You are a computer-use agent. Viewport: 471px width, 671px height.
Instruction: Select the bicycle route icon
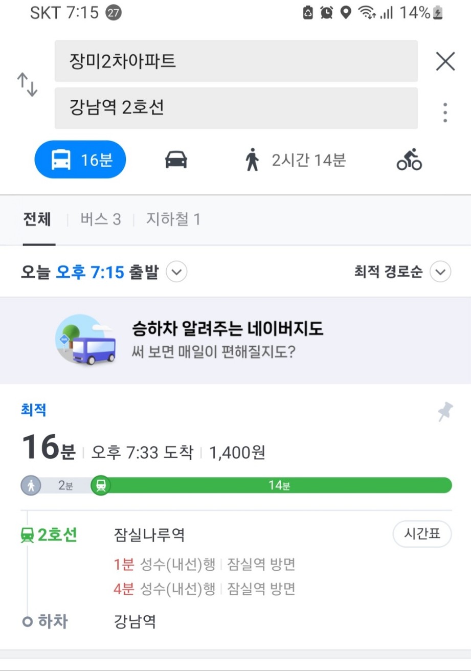[x=409, y=160]
